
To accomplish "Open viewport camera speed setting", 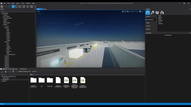I will [143, 12].
